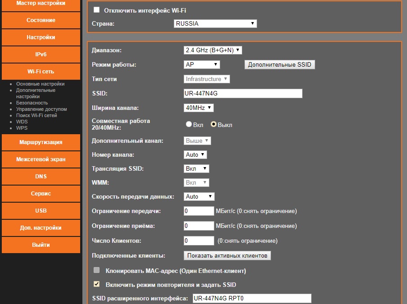This screenshot has width=407, height=304.
Task: Open Сервис menu section
Action: [x=41, y=194]
